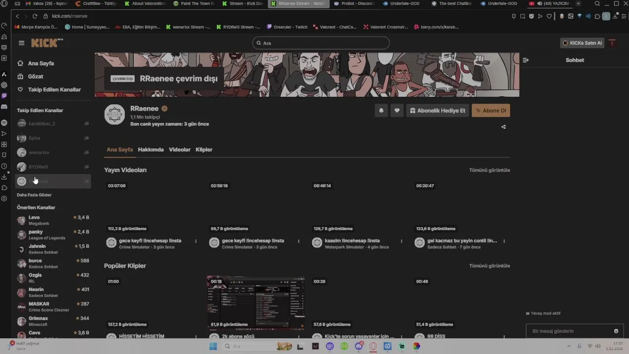Open recommended channel MASKAR

click(53, 307)
